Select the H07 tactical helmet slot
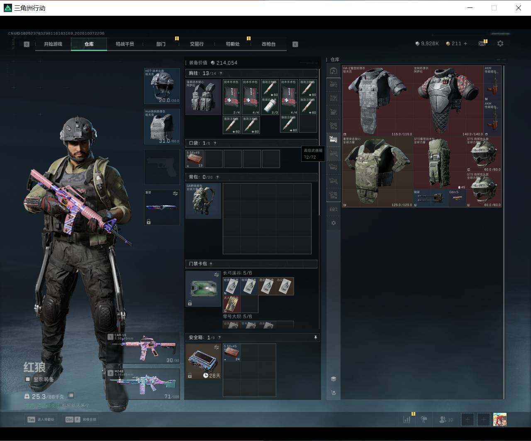The image size is (531, 441). tap(162, 86)
